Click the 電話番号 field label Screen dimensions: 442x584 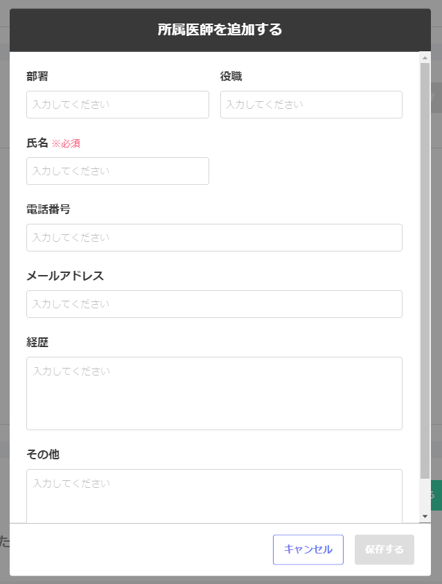click(48, 209)
